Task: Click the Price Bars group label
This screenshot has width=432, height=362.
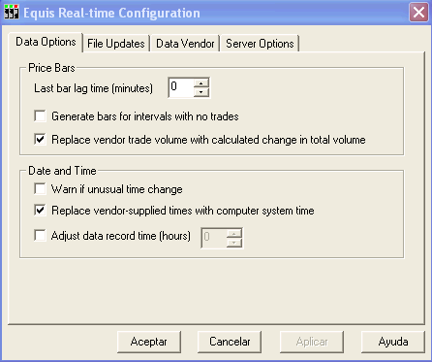Action: [x=51, y=68]
